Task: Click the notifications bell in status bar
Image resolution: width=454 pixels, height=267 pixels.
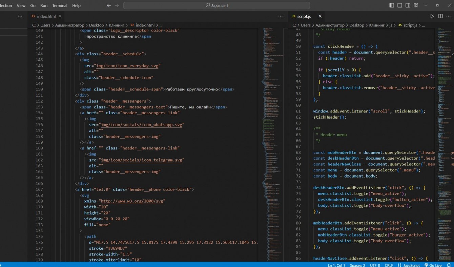Action: coord(449,265)
